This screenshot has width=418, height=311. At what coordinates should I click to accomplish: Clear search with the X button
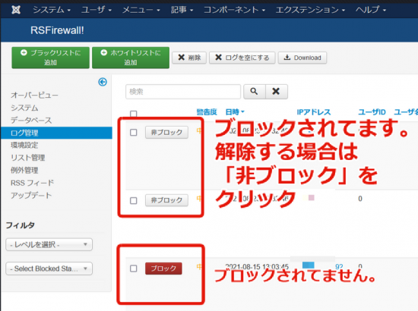pyautogui.click(x=276, y=92)
